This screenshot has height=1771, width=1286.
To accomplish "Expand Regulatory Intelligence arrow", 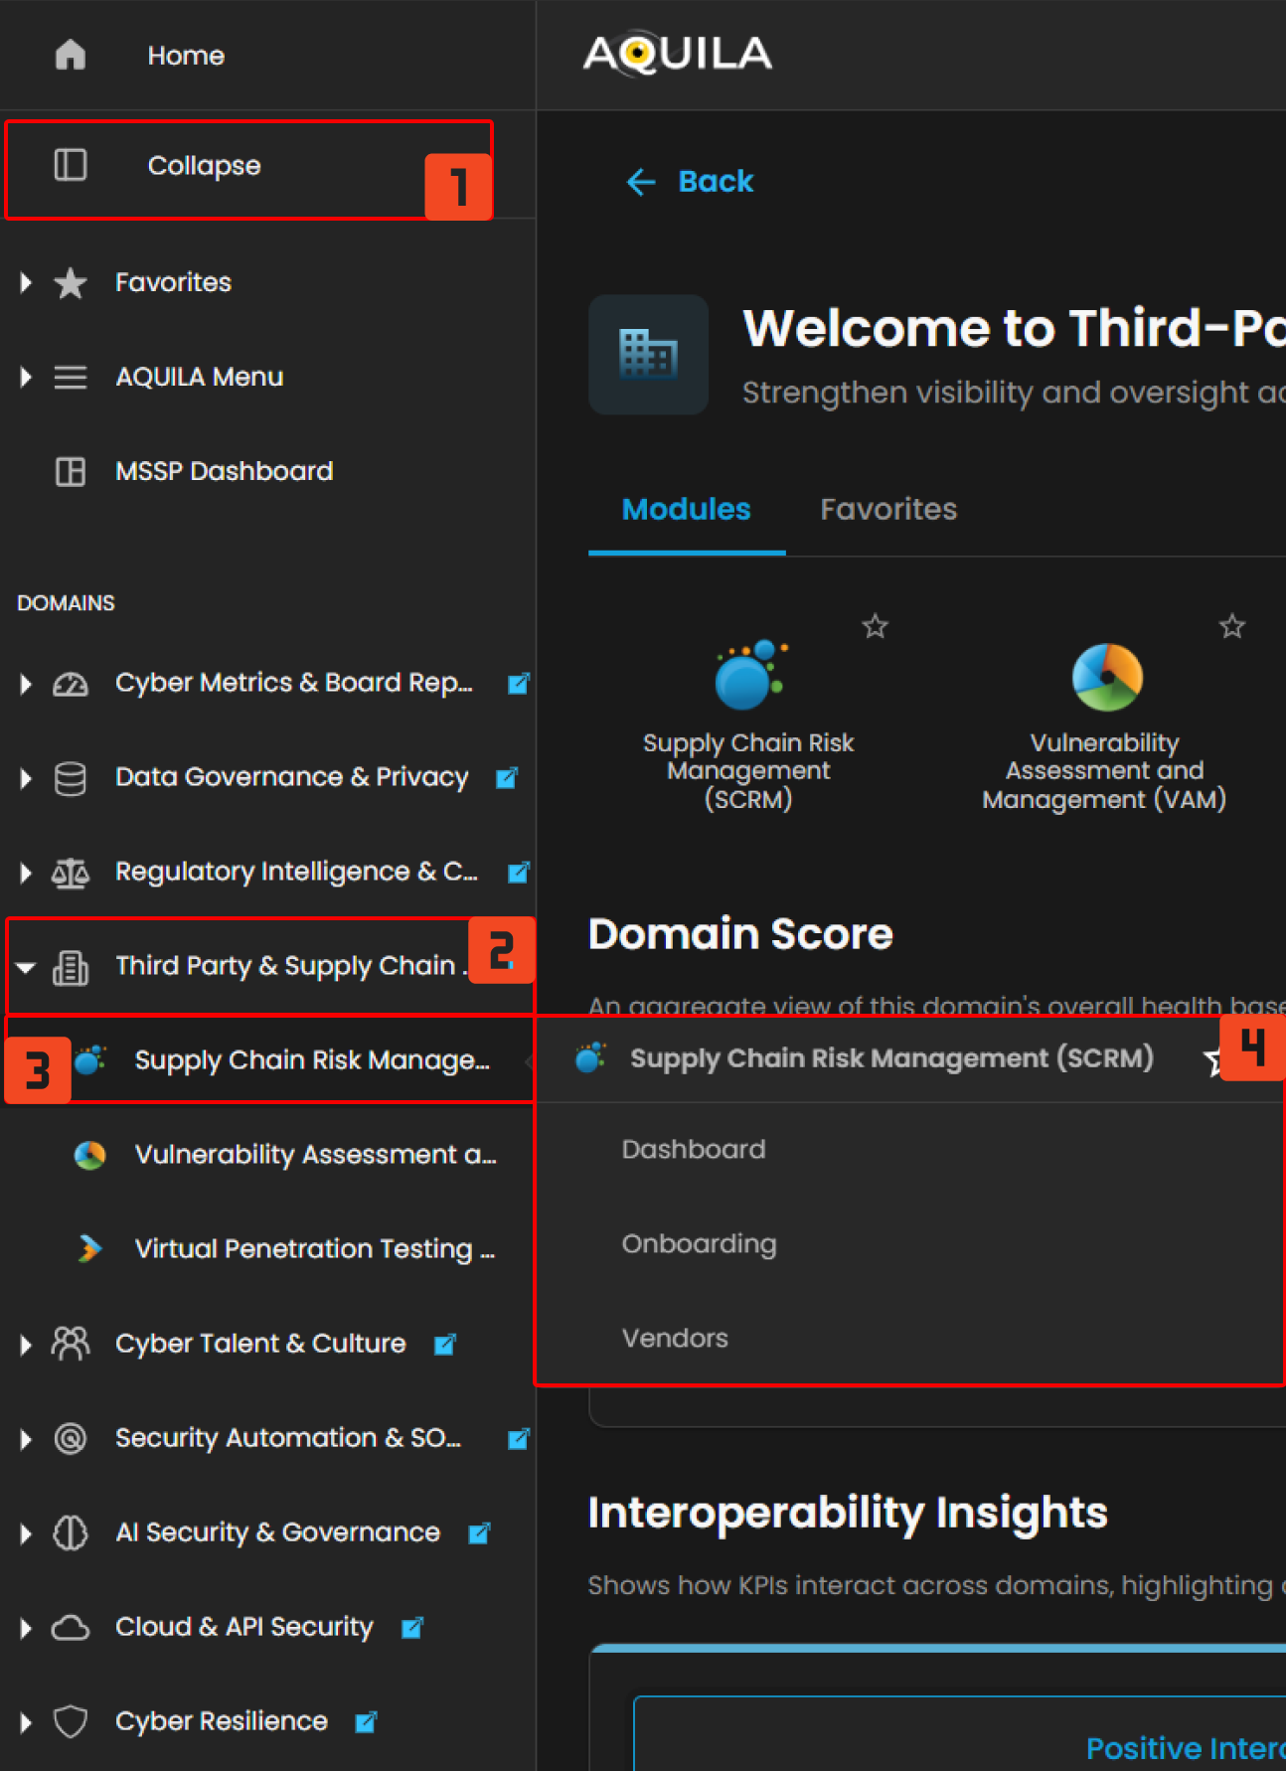I will pyautogui.click(x=26, y=872).
